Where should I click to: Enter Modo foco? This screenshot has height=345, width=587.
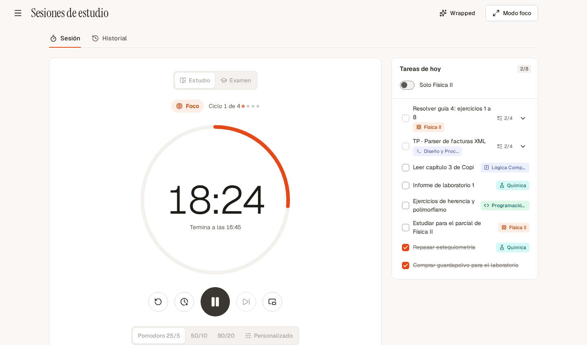pyautogui.click(x=512, y=13)
